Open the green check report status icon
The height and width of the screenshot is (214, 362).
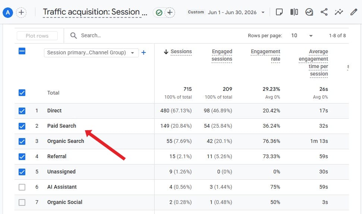click(159, 12)
